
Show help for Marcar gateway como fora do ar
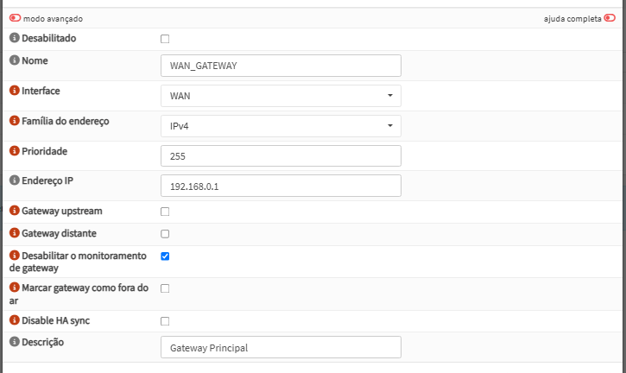click(15, 288)
